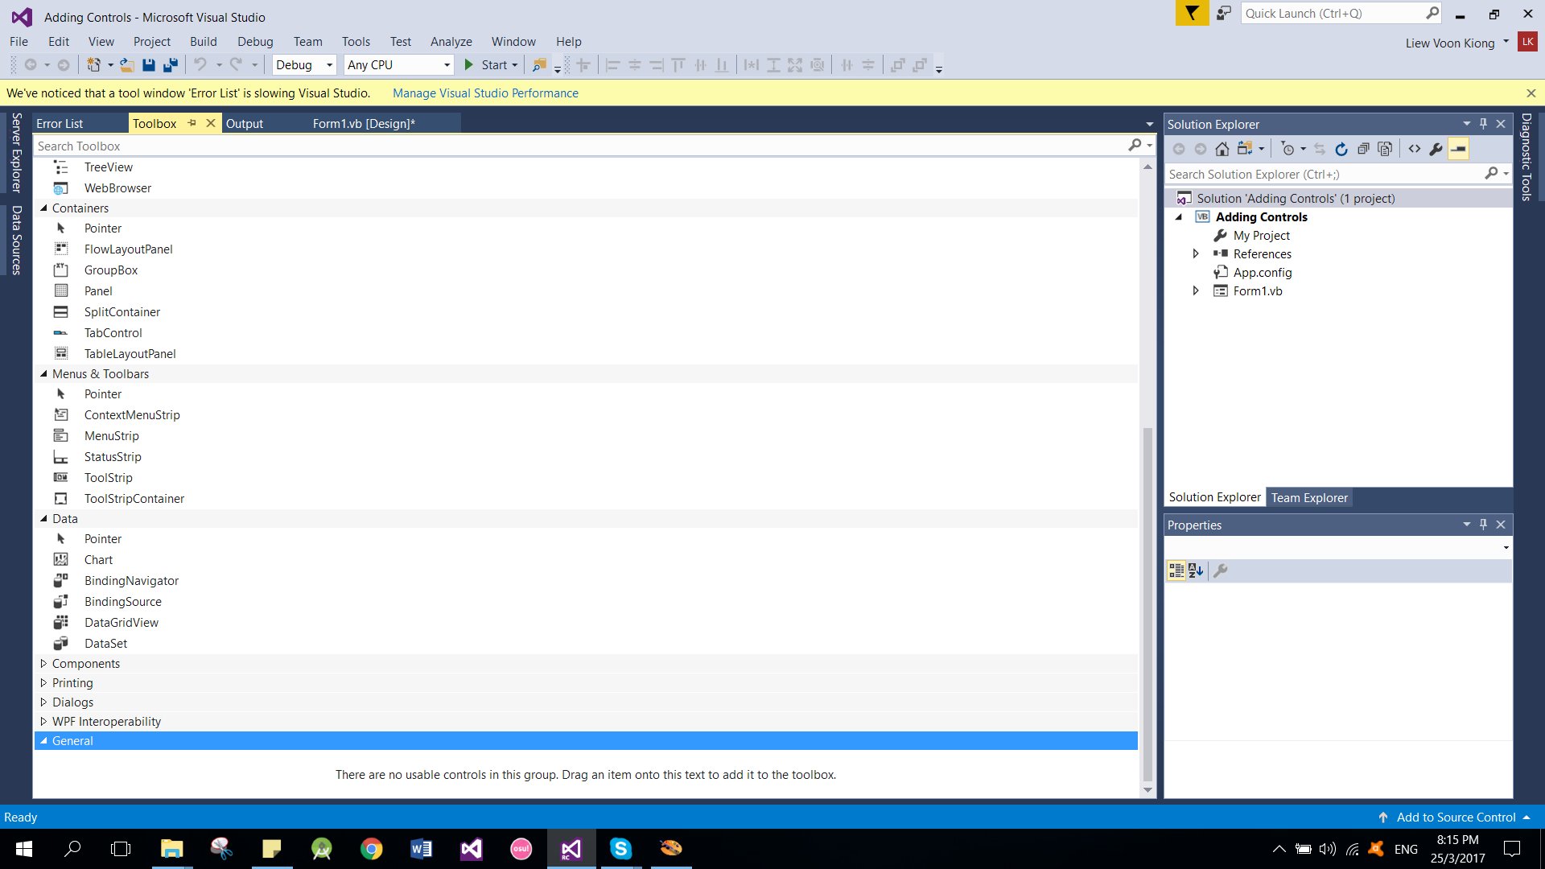
Task: Click the Save All toolbar icon
Action: [x=171, y=65]
